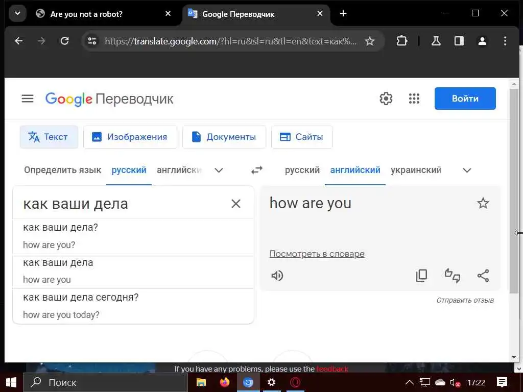Expand more source languages list

(219, 170)
